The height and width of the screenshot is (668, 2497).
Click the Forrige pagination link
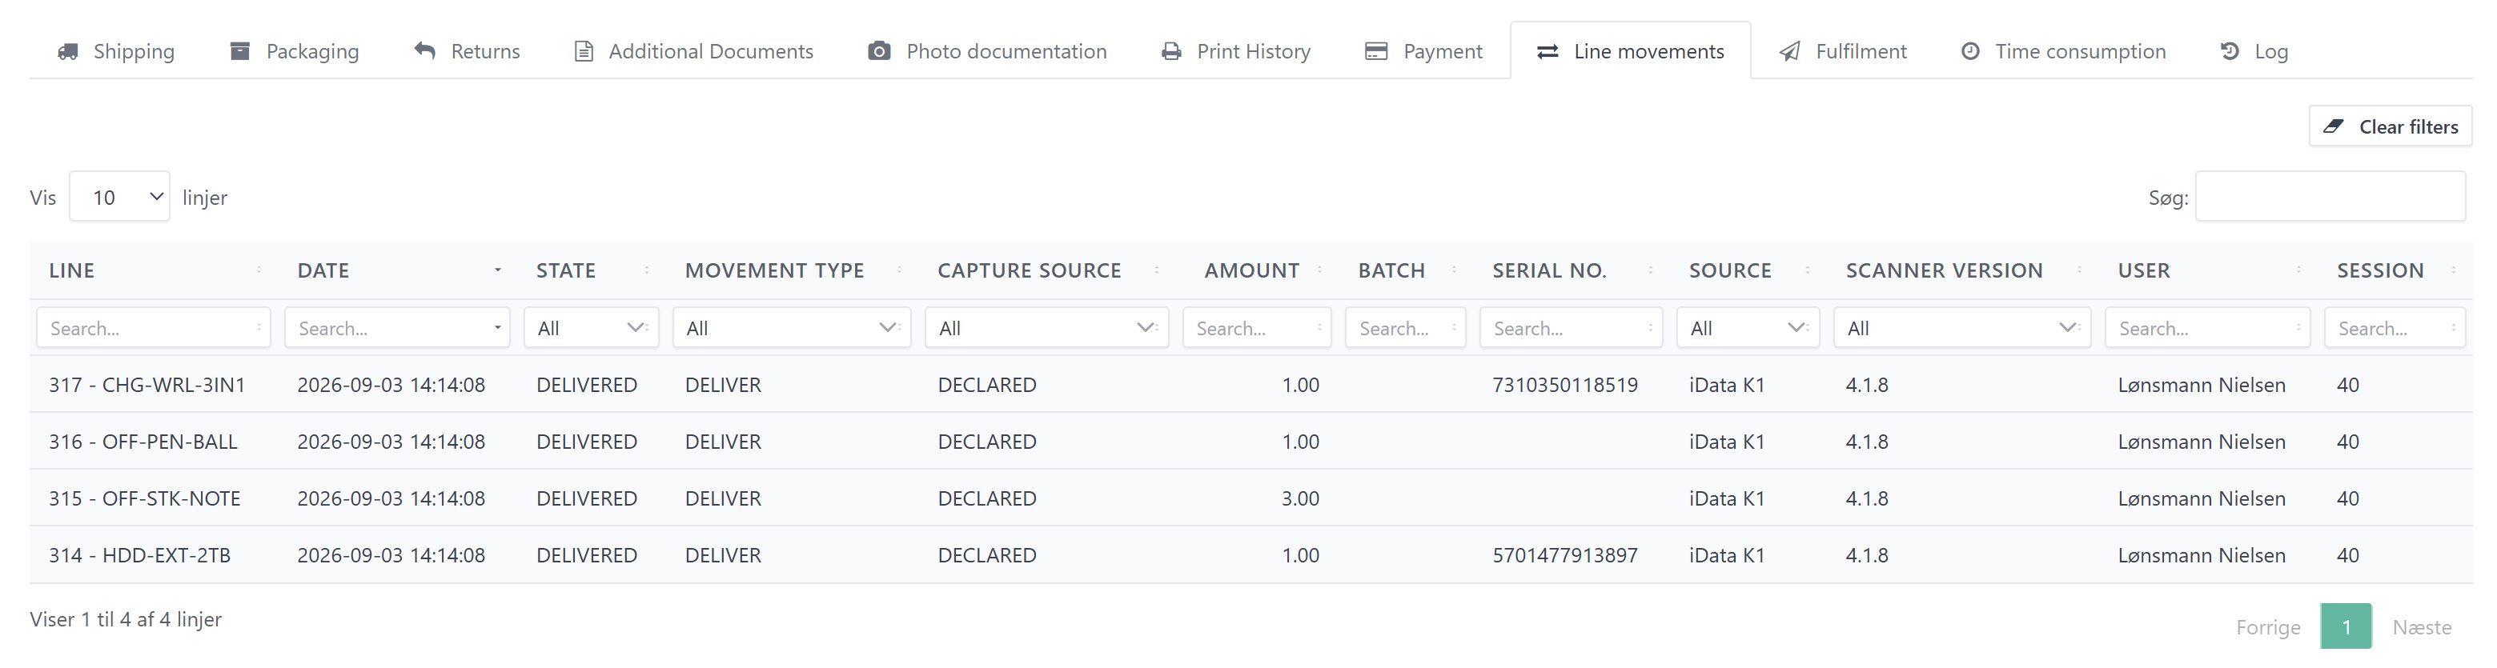pyautogui.click(x=2268, y=626)
